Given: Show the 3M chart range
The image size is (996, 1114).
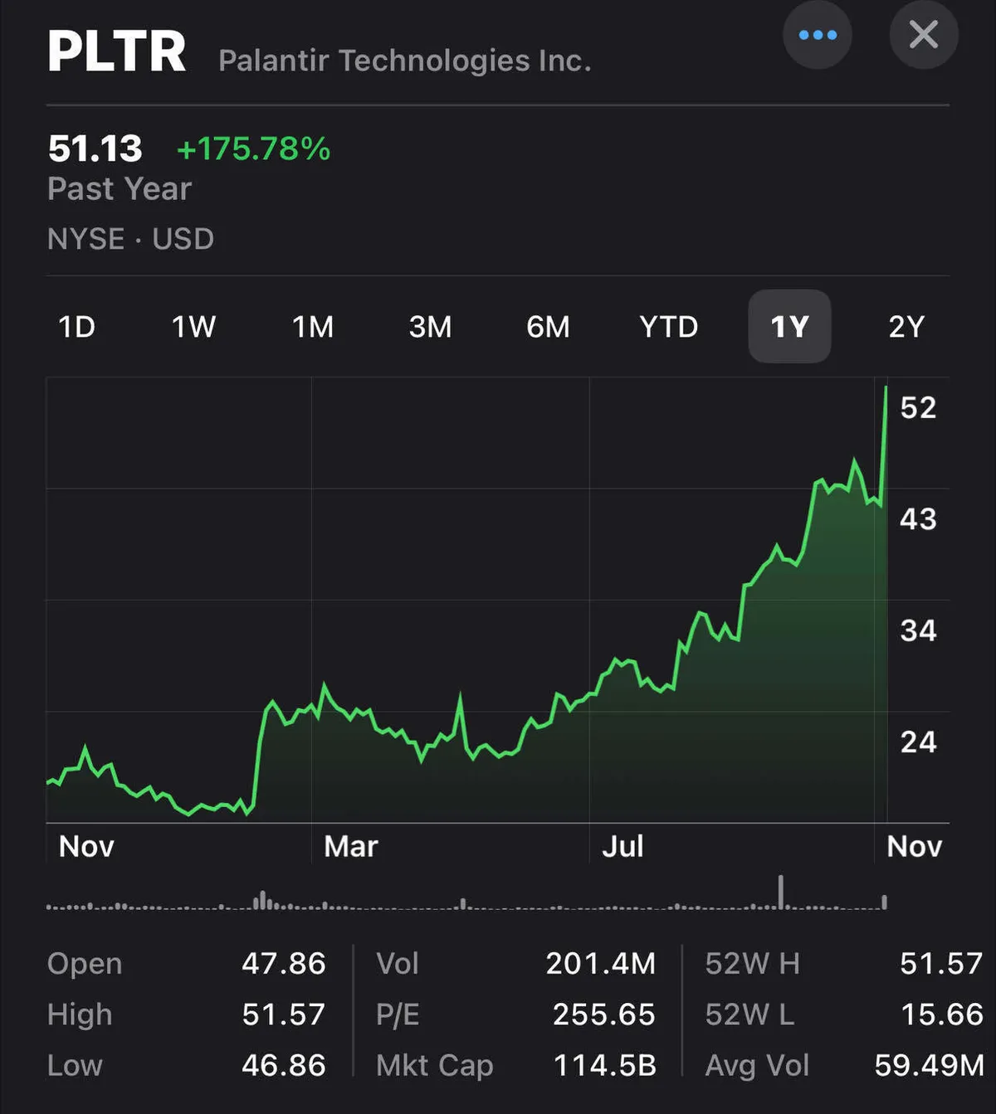Looking at the screenshot, I should [x=430, y=327].
